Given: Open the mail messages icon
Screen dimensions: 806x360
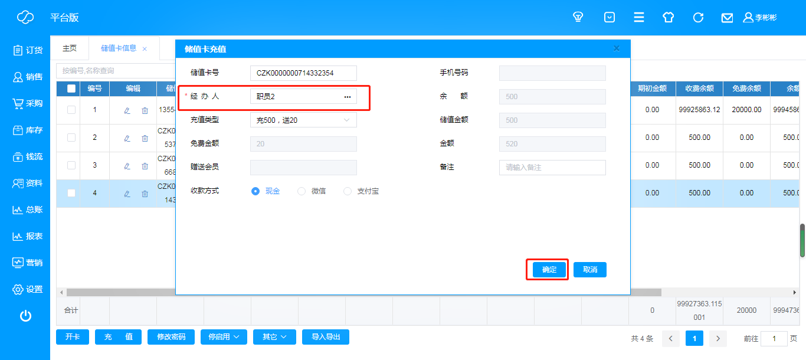Looking at the screenshot, I should [x=727, y=18].
